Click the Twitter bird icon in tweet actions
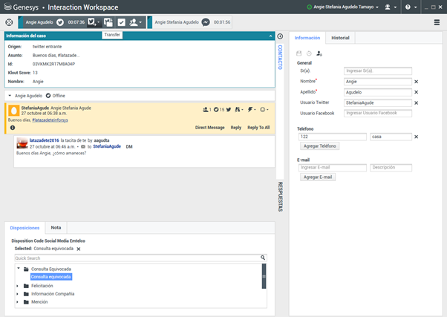 (x=229, y=109)
